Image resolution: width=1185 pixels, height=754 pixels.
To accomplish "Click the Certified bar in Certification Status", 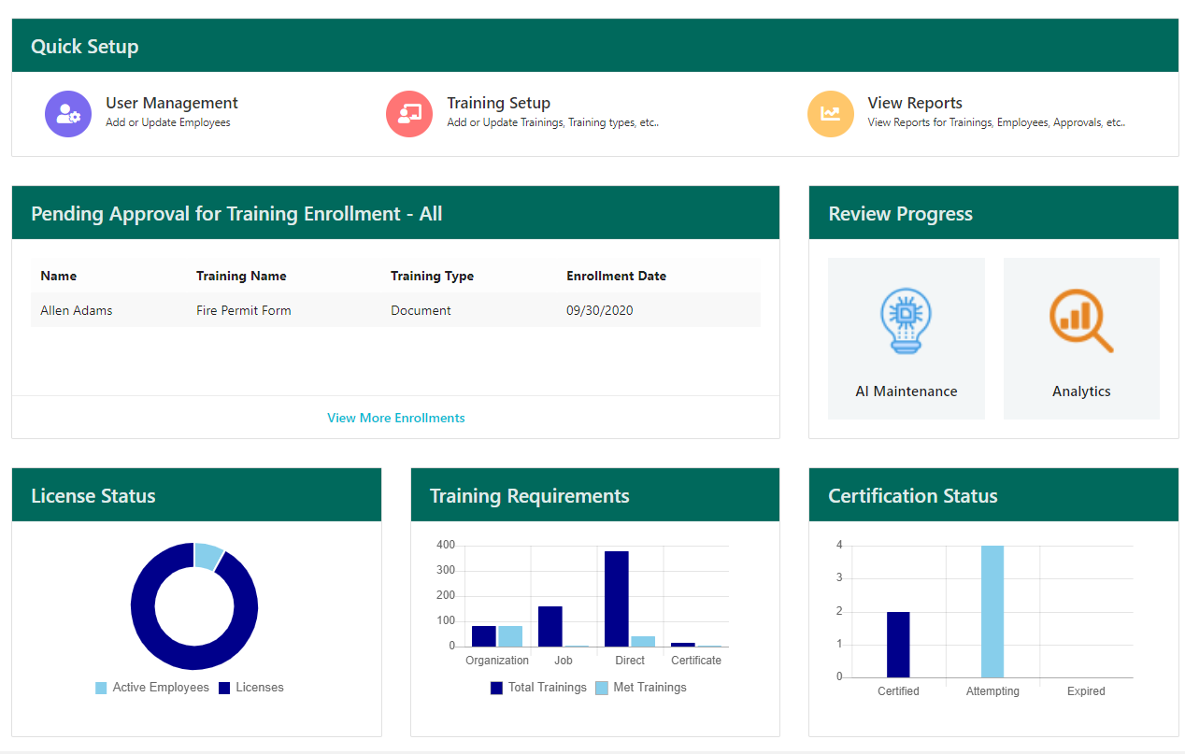I will 899,645.
